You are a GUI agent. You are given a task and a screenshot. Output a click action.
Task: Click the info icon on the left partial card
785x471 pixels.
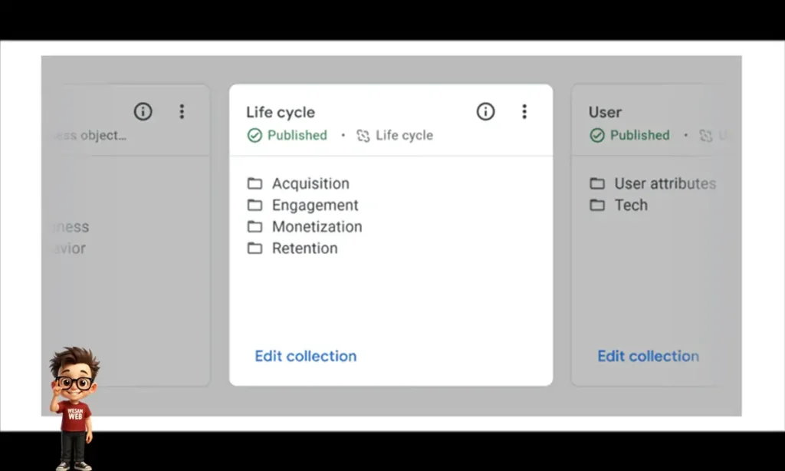[143, 112]
